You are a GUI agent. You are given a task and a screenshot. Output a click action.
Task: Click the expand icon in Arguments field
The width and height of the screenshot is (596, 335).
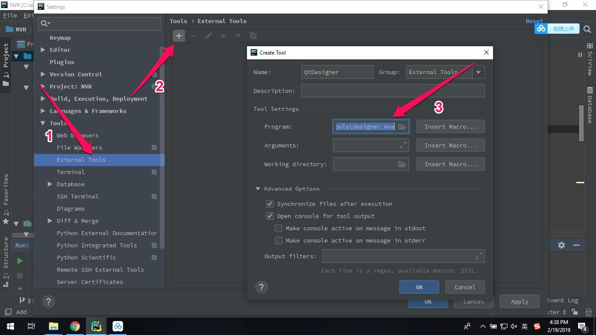click(x=403, y=145)
